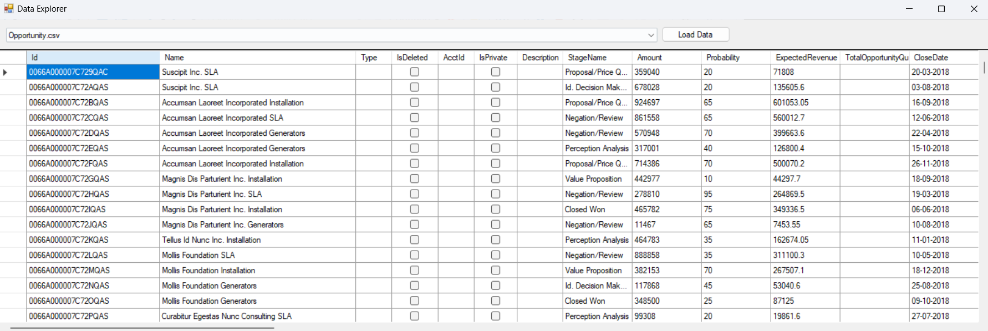988x331 pixels.
Task: Toggle IsPrivate for Mollis Foundation SLA row
Action: 495,255
